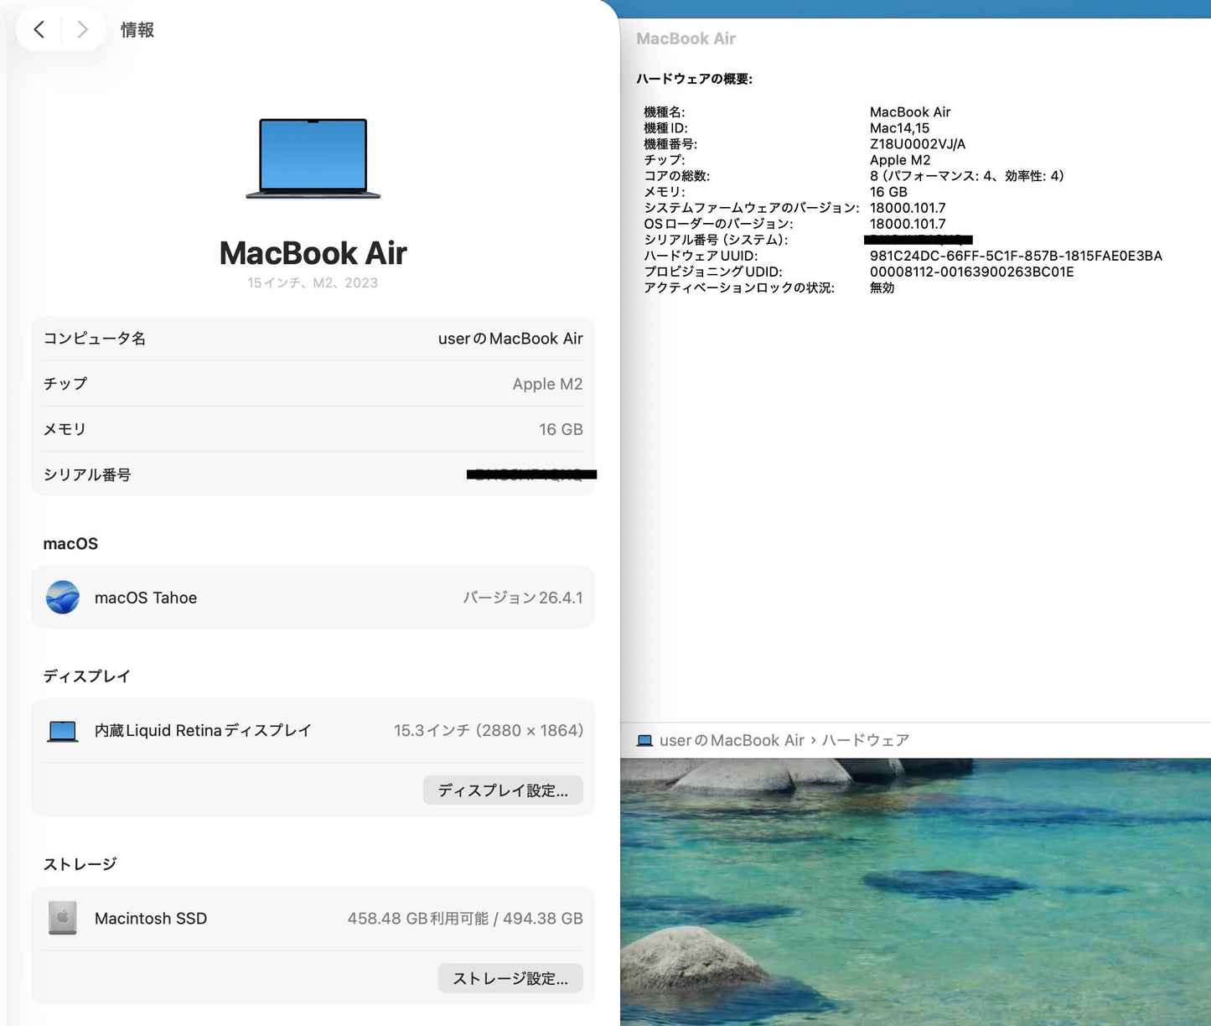
Task: Click the macOS Tahoe version row
Action: click(313, 598)
